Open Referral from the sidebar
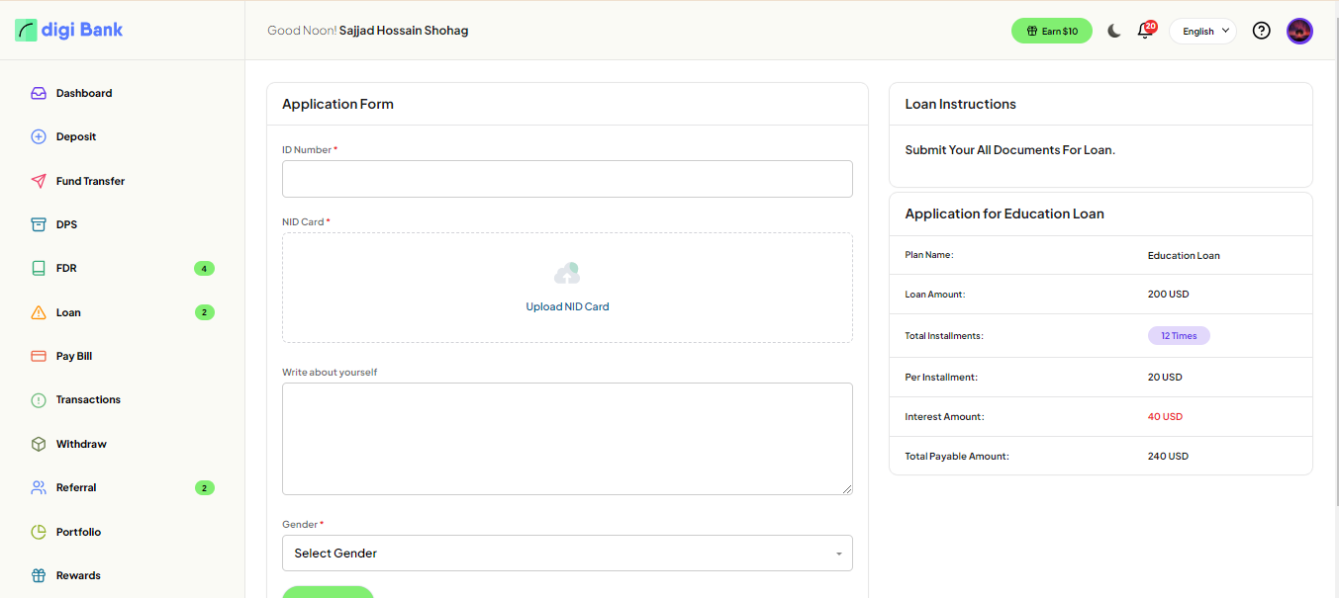The image size is (1339, 598). pyautogui.click(x=76, y=487)
